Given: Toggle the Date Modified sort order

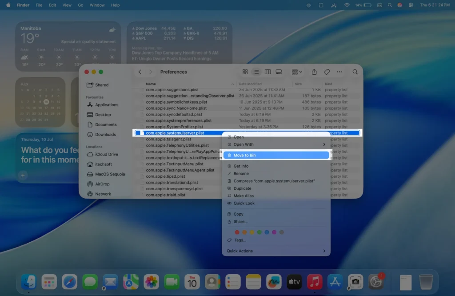Looking at the screenshot, I should (251, 84).
